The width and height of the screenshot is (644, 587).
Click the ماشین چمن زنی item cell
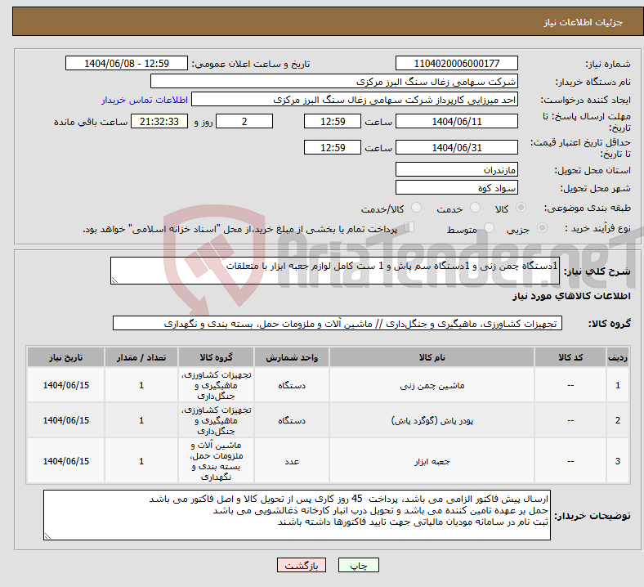coord(432,385)
